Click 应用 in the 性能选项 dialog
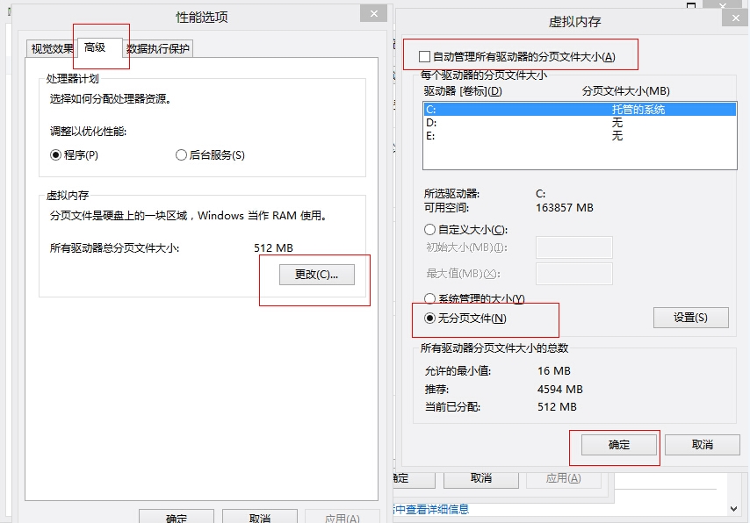The height and width of the screenshot is (523, 750). 341,517
